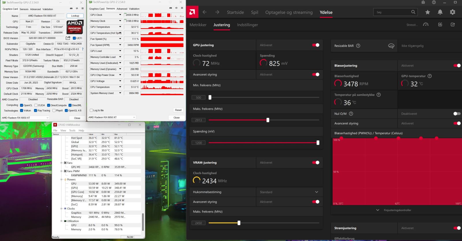The image size is (462, 241).
Task: Toggle VRAM-justering switch
Action: pyautogui.click(x=316, y=163)
